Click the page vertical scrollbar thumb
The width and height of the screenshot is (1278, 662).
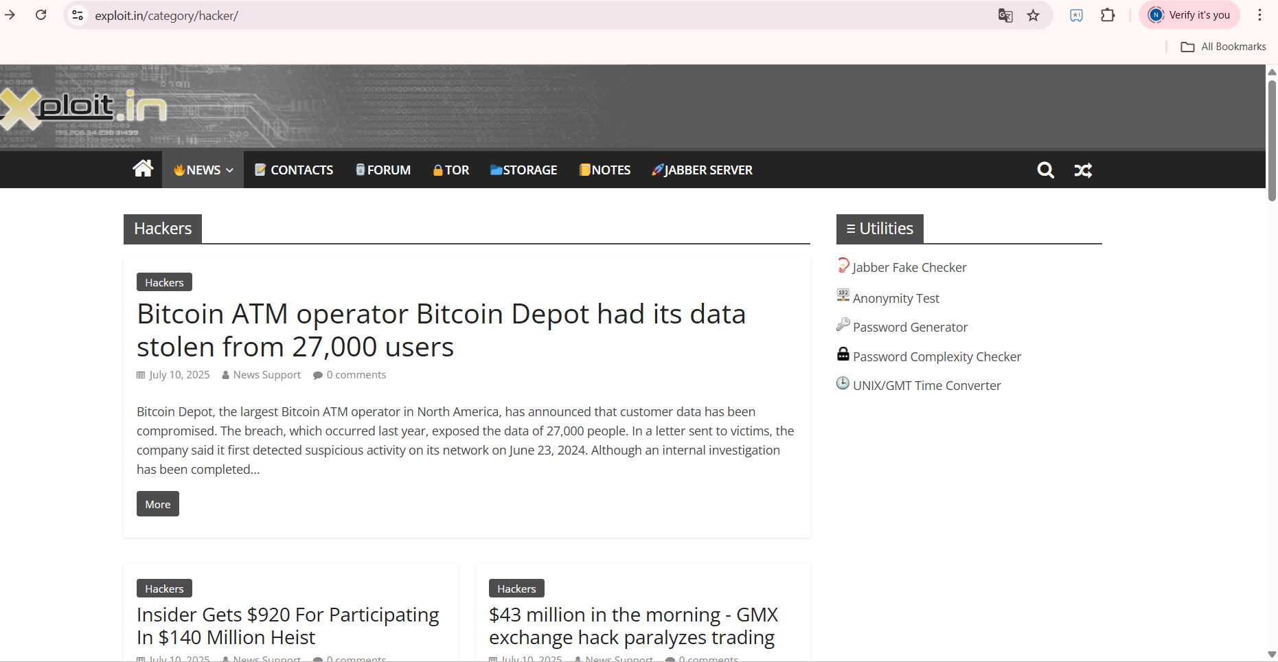(1272, 140)
